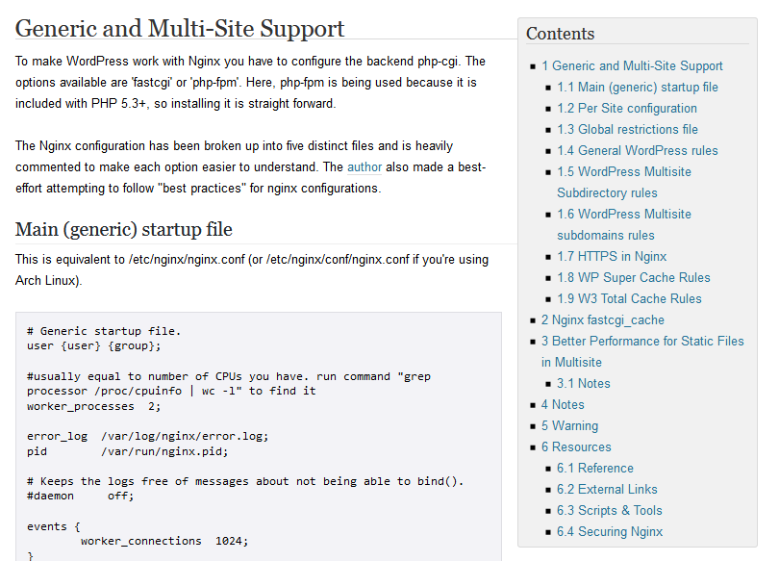Jump to 5 Warning section
779x561 pixels.
pos(570,426)
